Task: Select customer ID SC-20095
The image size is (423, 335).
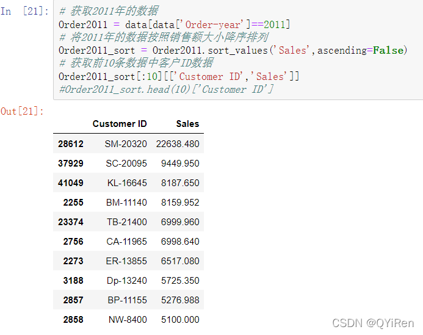Action: point(126,163)
